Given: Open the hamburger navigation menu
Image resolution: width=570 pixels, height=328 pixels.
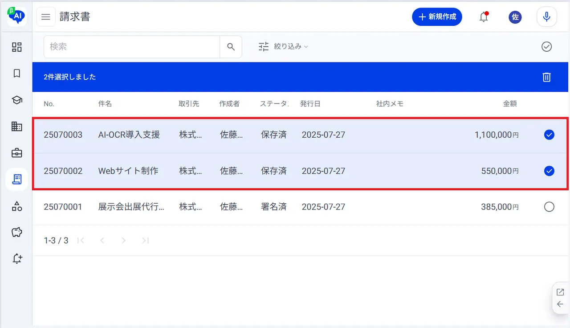Looking at the screenshot, I should [x=46, y=17].
